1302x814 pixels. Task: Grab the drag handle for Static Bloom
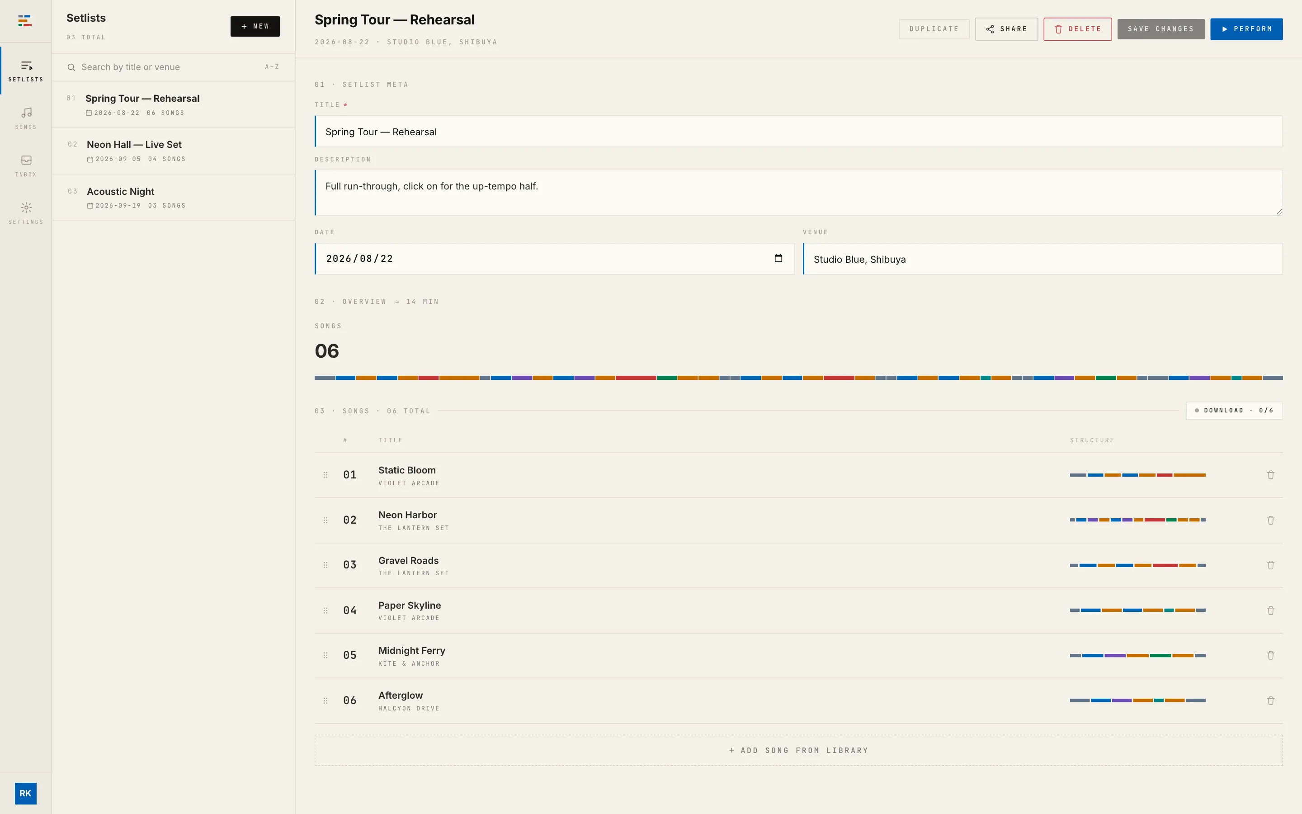pyautogui.click(x=325, y=475)
